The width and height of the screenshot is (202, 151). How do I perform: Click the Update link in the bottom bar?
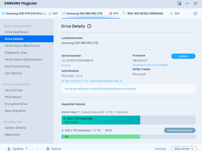coord(18,149)
